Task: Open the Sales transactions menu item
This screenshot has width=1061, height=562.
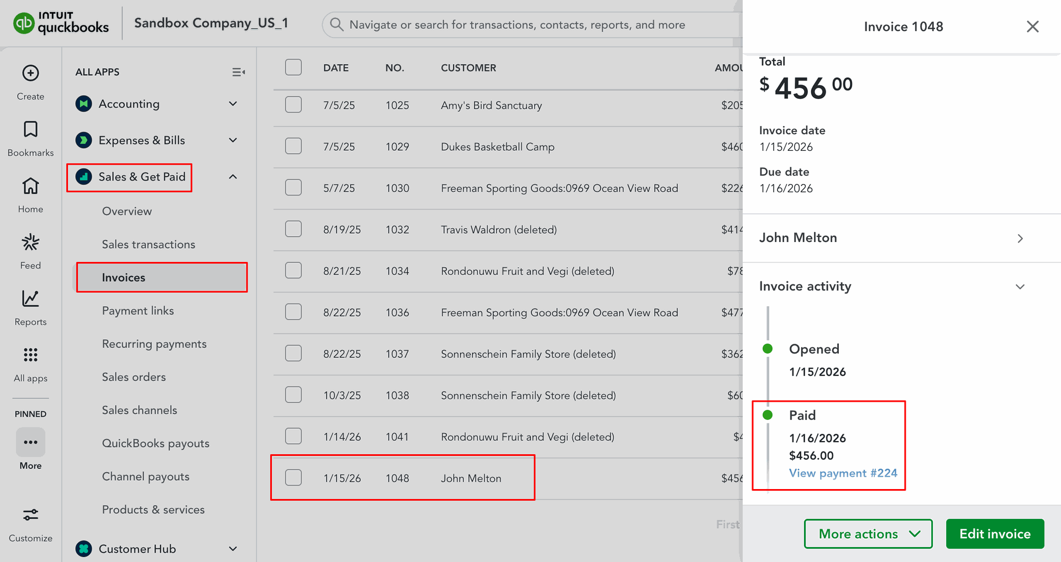Action: (148, 244)
